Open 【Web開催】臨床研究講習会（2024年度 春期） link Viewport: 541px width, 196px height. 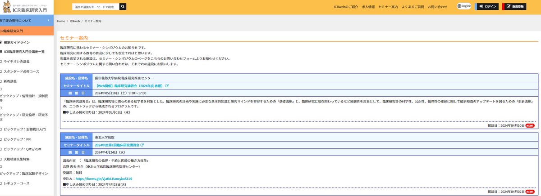point(130,85)
